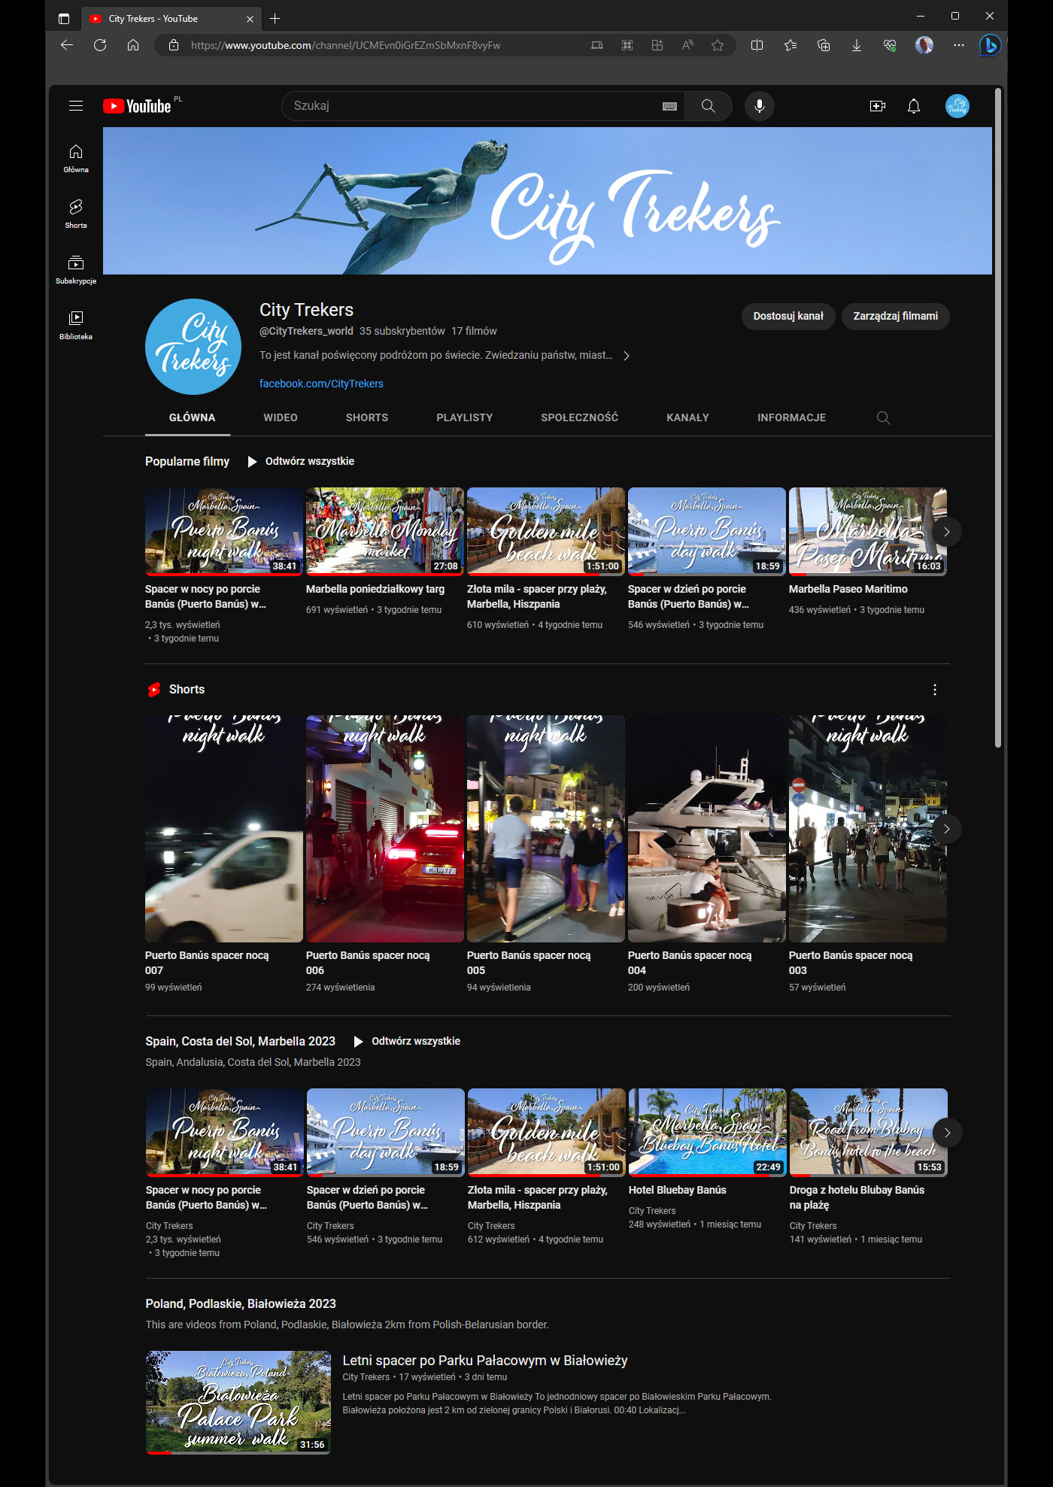1053x1487 pixels.
Task: Start voice search with microphone
Action: point(760,106)
